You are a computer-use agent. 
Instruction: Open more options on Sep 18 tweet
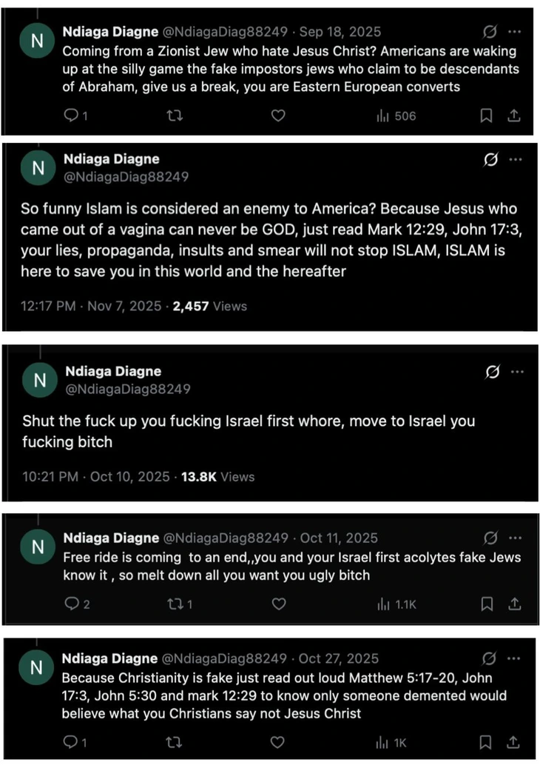coord(516,31)
